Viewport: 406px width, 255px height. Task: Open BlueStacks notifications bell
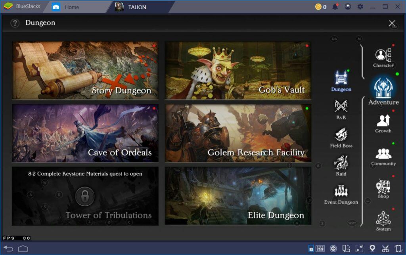[x=335, y=7]
